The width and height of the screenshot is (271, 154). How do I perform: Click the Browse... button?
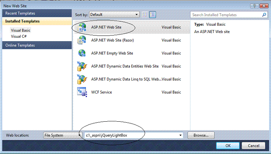point(201,135)
